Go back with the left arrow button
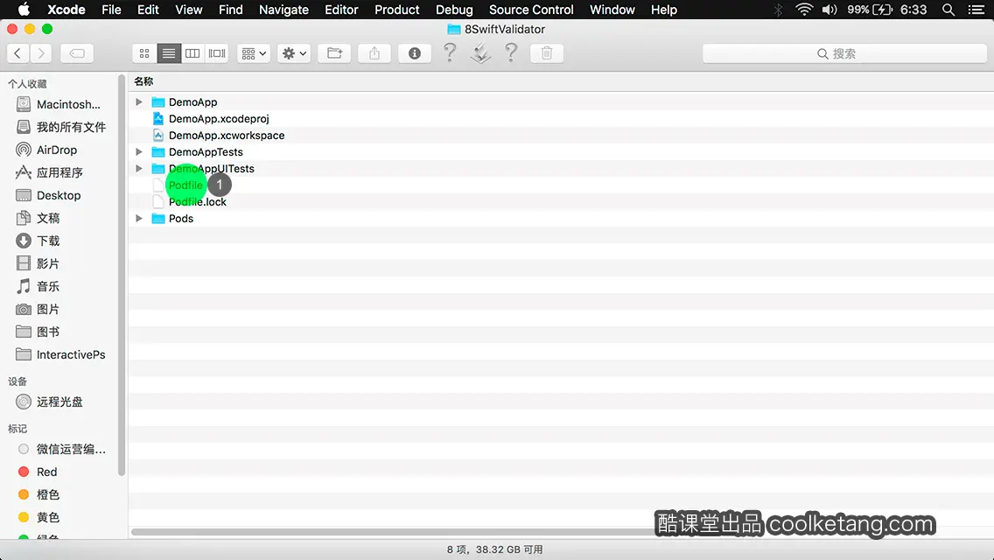Image resolution: width=994 pixels, height=560 pixels. click(x=17, y=53)
